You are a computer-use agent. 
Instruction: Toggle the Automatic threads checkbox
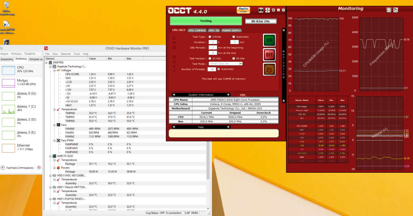(x=219, y=69)
